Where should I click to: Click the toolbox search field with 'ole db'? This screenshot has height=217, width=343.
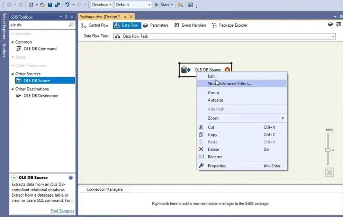pyautogui.click(x=39, y=25)
